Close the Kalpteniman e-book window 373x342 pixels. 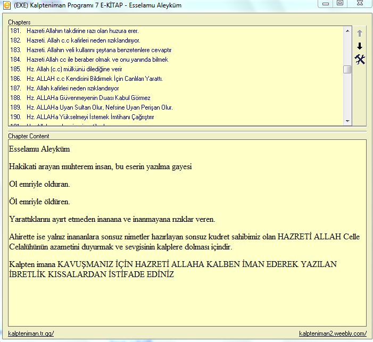[x=360, y=3]
